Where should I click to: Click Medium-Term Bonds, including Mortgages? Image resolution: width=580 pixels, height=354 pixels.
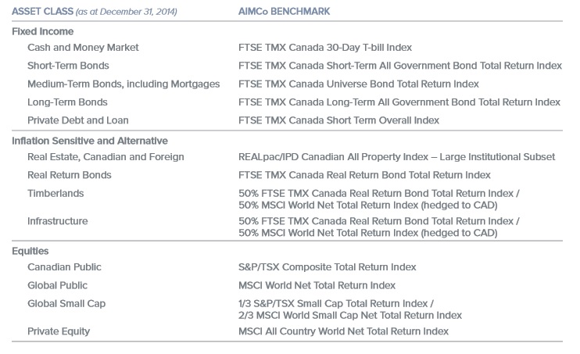(124, 84)
